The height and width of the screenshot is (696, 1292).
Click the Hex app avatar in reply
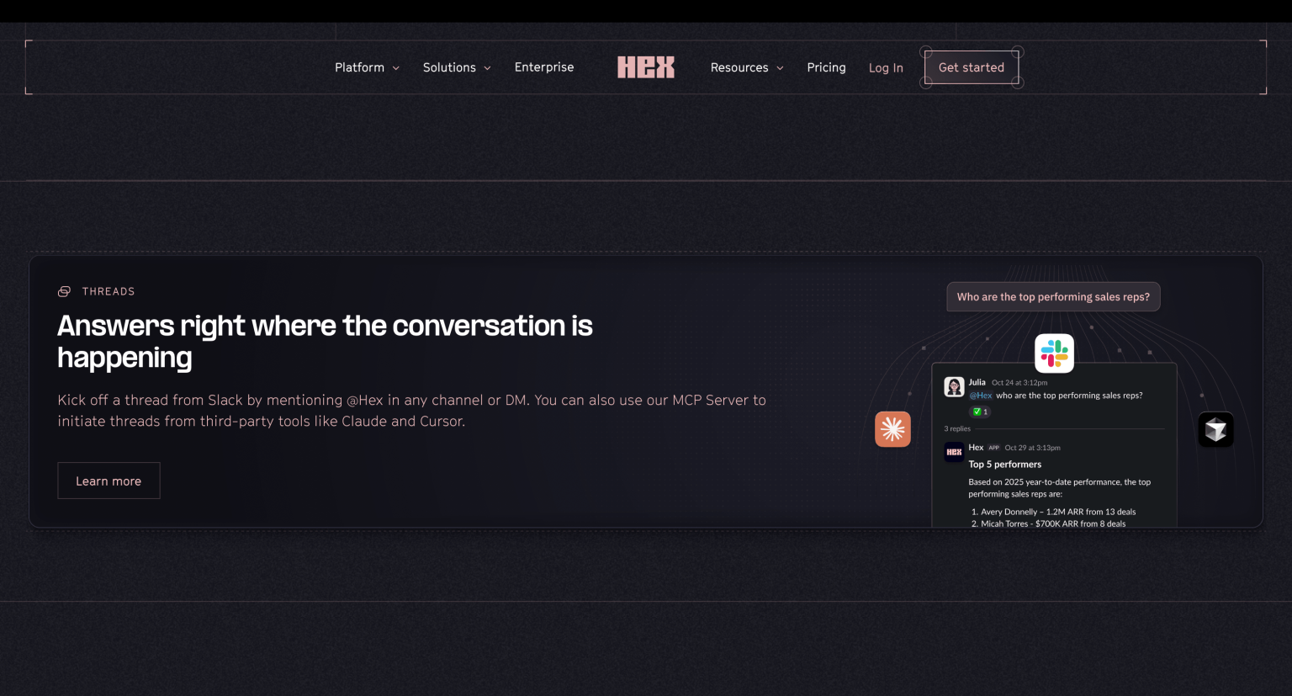[954, 452]
